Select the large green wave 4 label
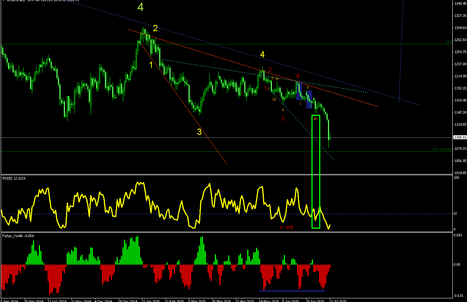Screen dimensions: 467x302 141,7
